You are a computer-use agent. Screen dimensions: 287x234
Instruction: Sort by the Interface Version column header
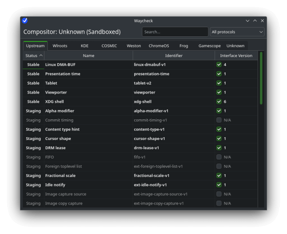pyautogui.click(x=236, y=56)
